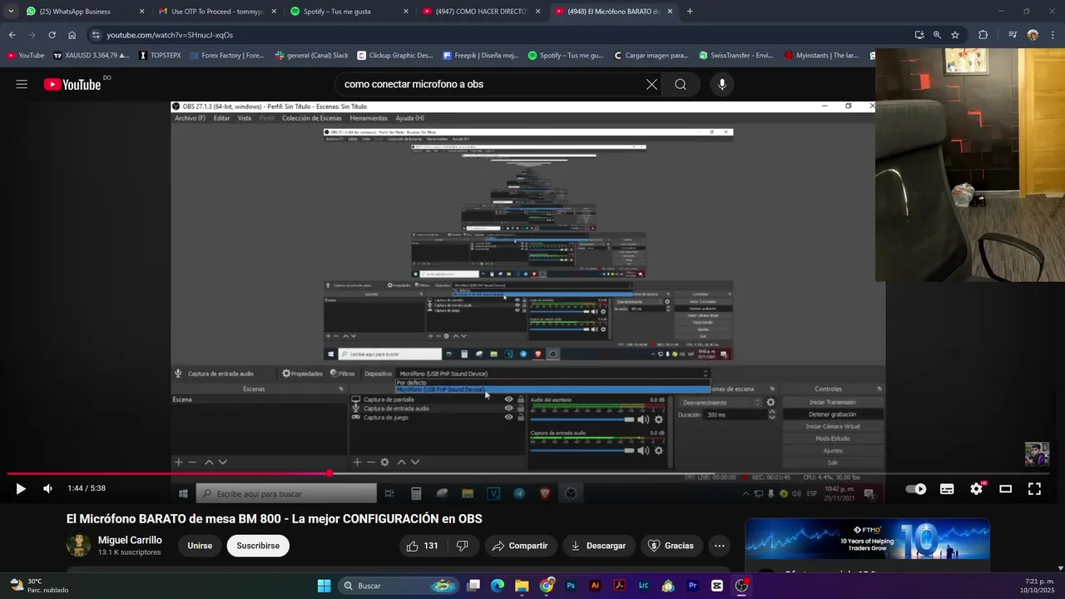Toggle the autoplay switch in player
Image resolution: width=1065 pixels, height=599 pixels.
tap(915, 489)
